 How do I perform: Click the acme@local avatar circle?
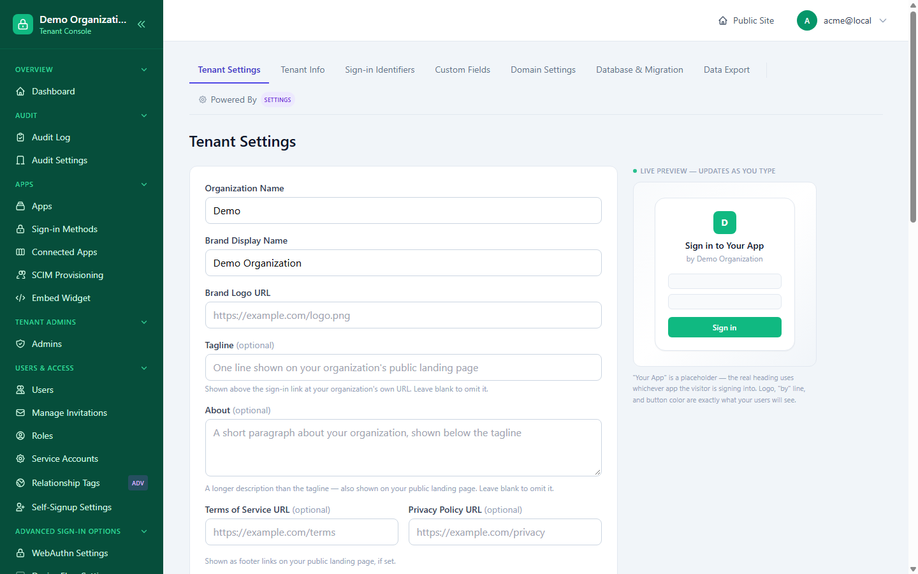click(x=807, y=20)
